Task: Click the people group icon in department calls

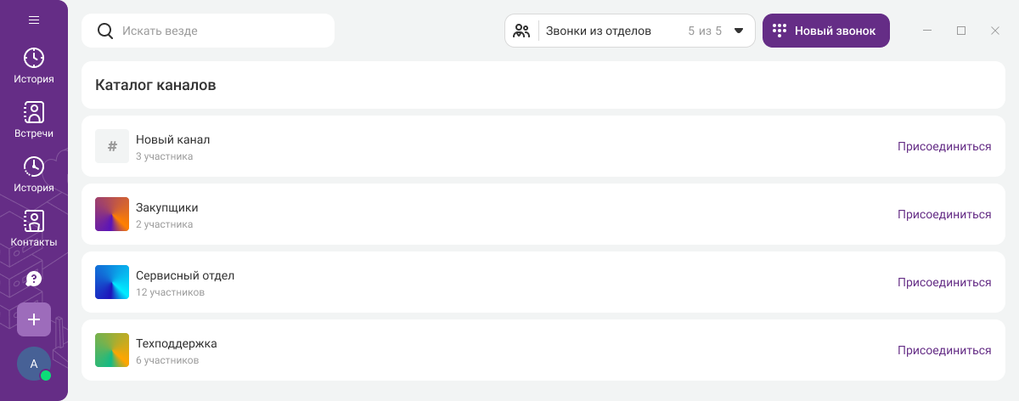Action: coord(522,31)
